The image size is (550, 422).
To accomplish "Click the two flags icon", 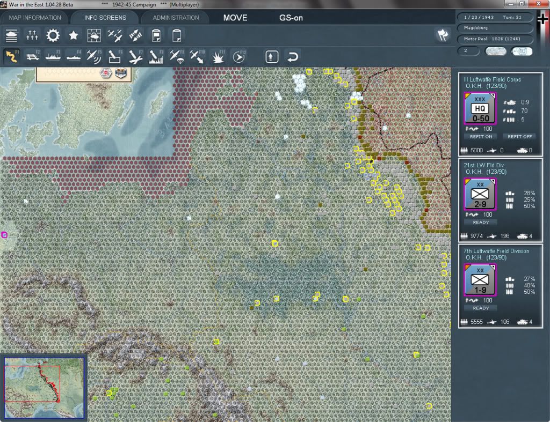I will coord(443,35).
